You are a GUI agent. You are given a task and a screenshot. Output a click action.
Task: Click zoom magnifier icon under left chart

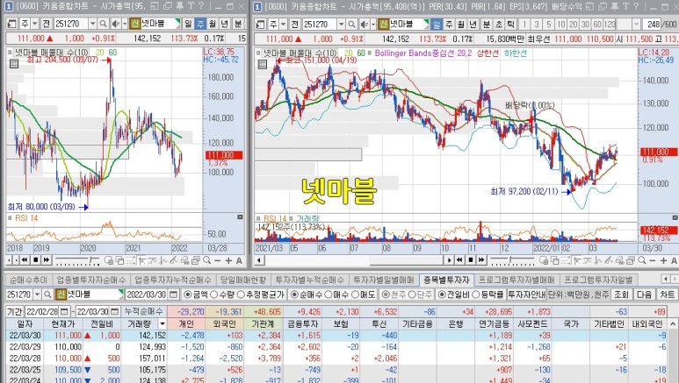pyautogui.click(x=207, y=260)
